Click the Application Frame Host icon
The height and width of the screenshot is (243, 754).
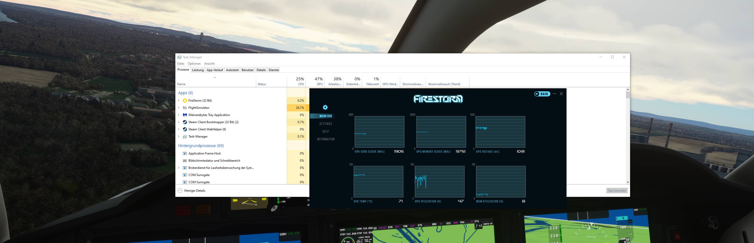tap(185, 153)
